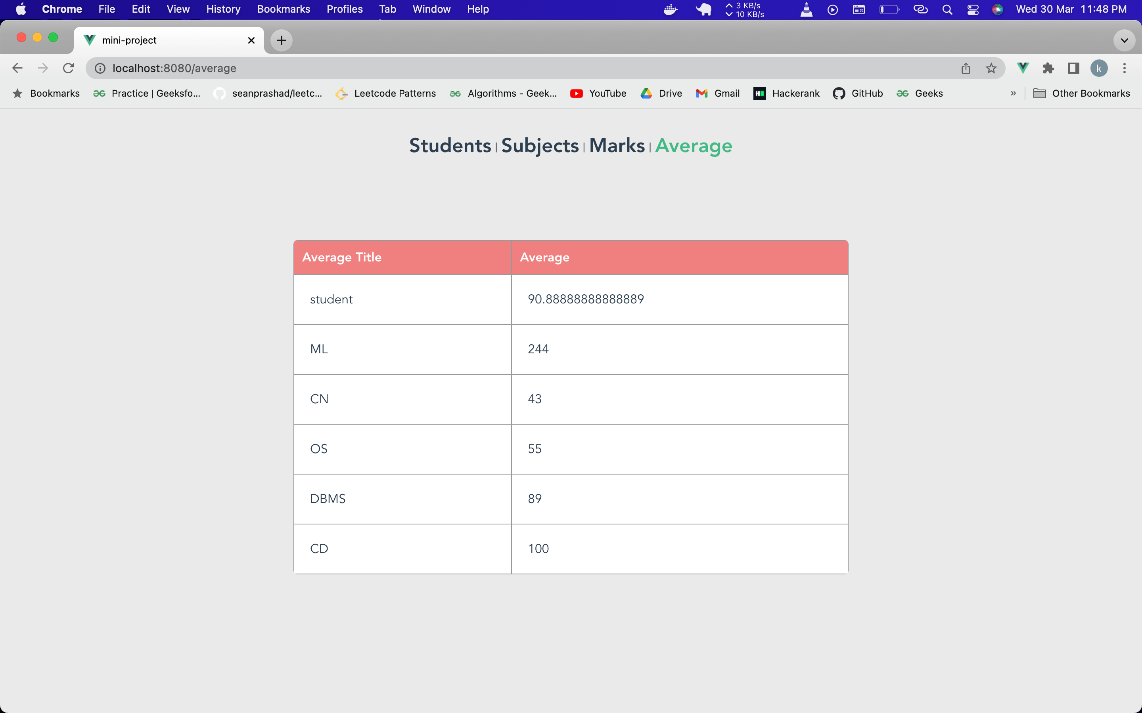Navigate to the Subjects page
The image size is (1142, 713).
(539, 146)
